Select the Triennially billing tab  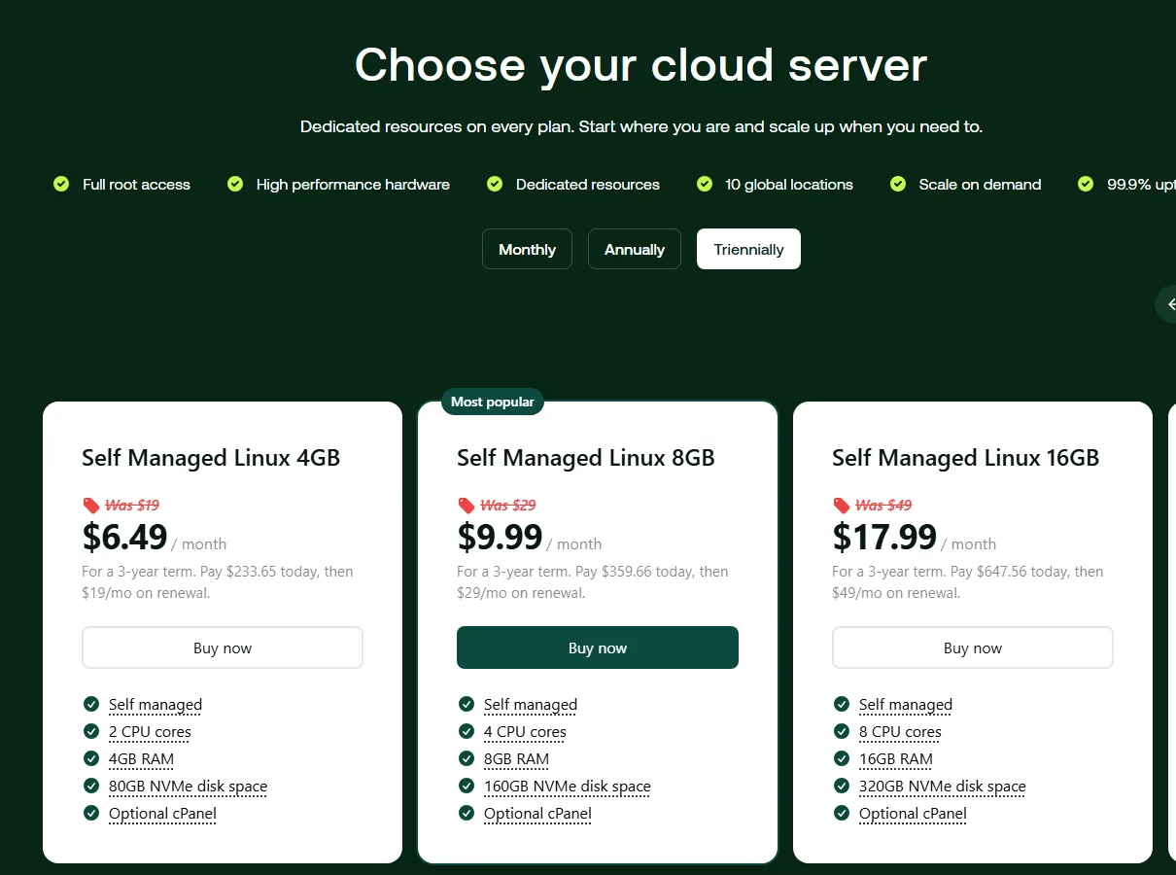748,249
